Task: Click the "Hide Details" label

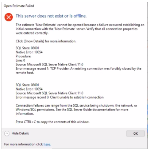Action: 20,133
